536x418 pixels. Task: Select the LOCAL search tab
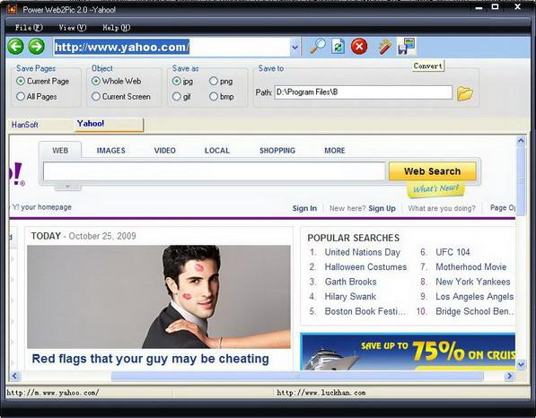[217, 151]
